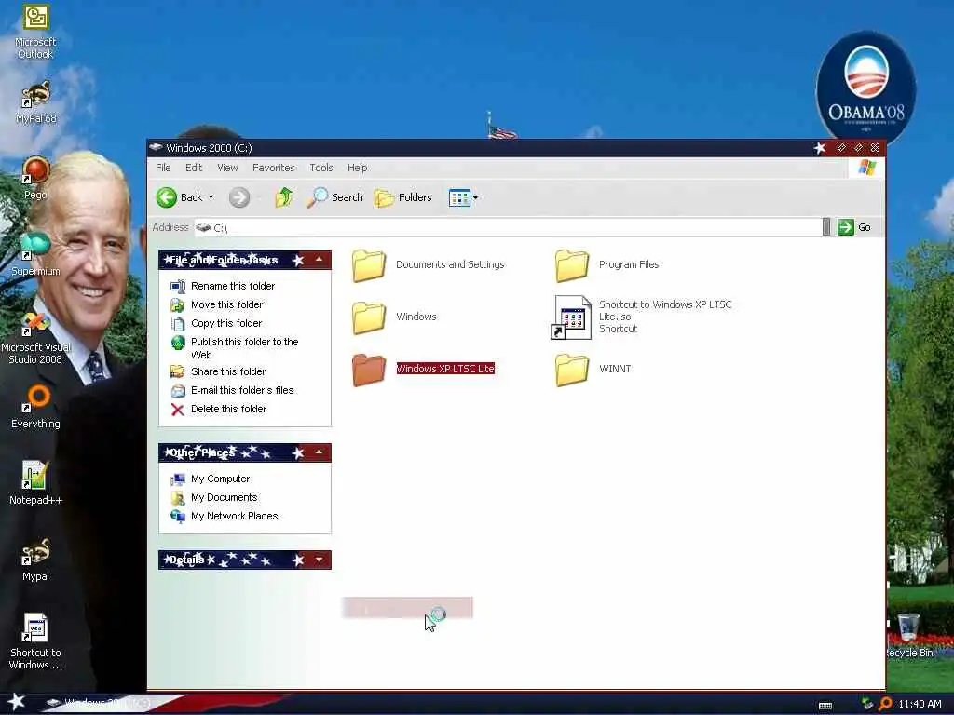Go to My Network Places
This screenshot has height=715, width=954.
tap(225, 516)
